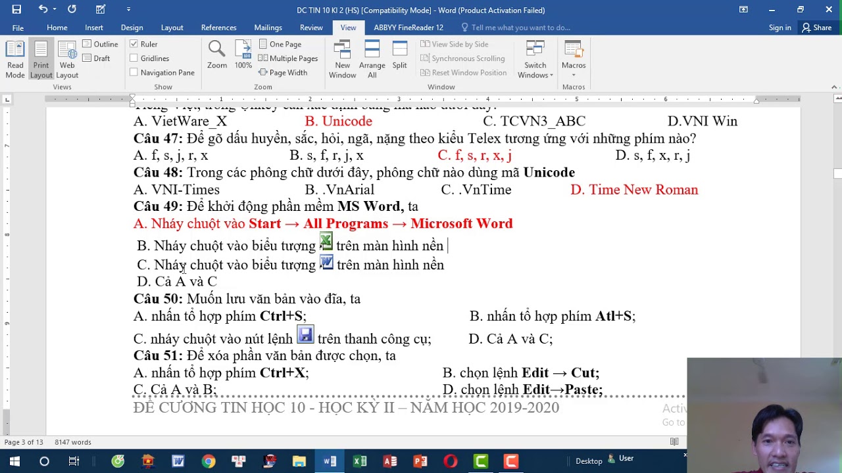Open File Explorer from the taskbar
842x473 pixels.
(299, 461)
